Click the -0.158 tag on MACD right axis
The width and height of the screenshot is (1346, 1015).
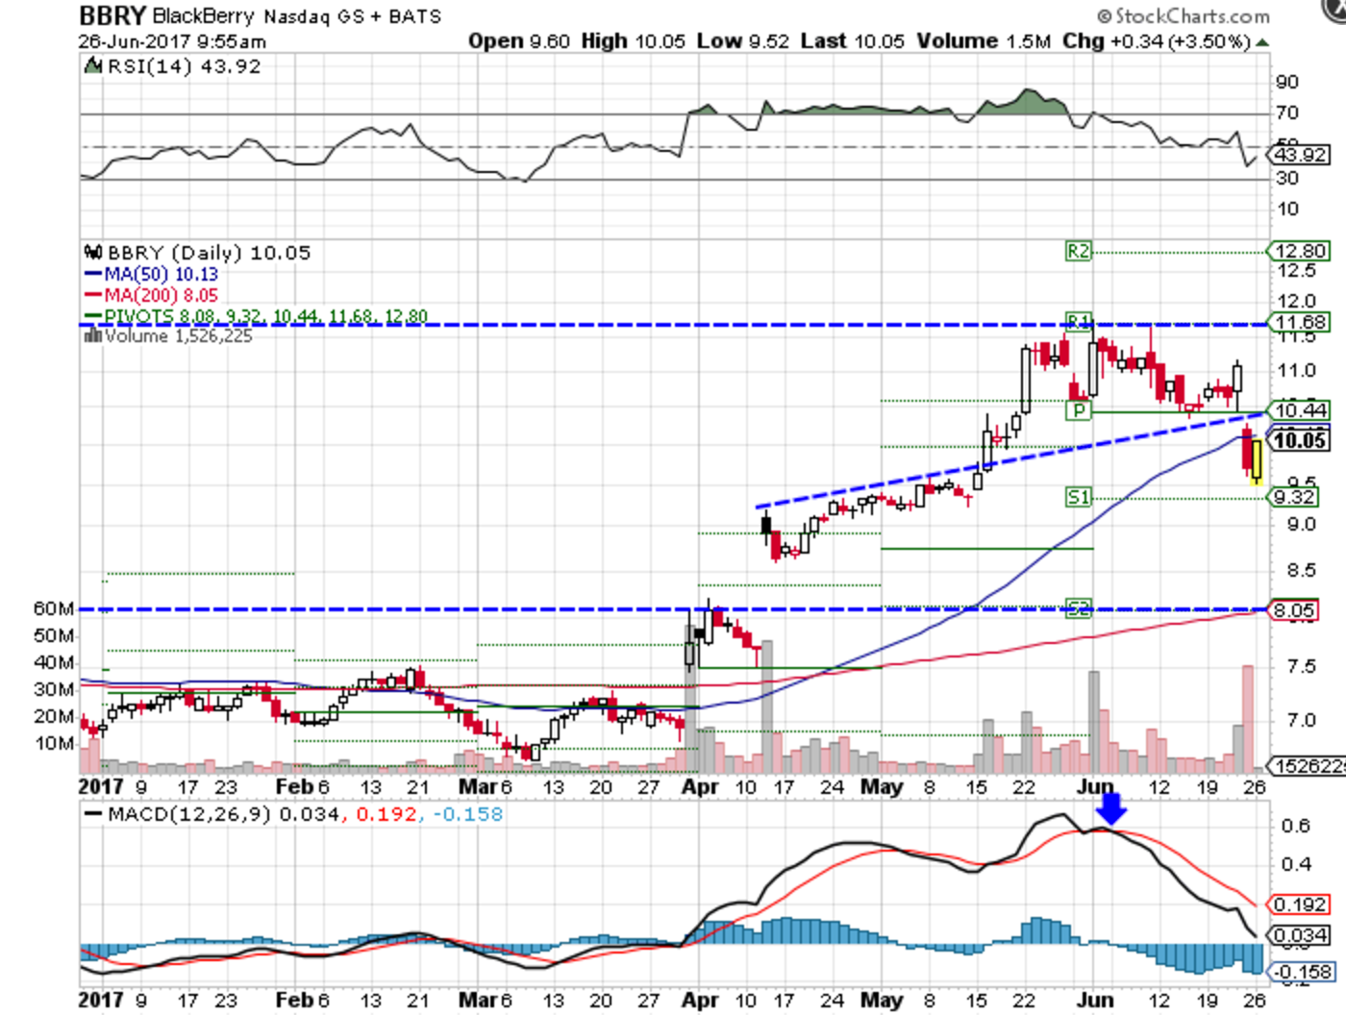[x=1302, y=972]
